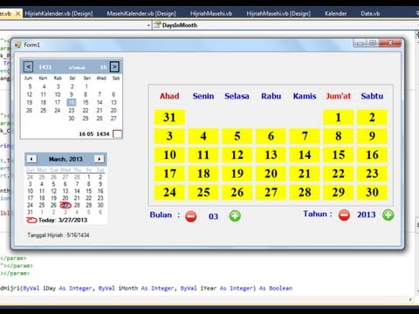This screenshot has height=314, width=419.
Task: Select day 30 in Hijri calendar
Action: [72, 119]
